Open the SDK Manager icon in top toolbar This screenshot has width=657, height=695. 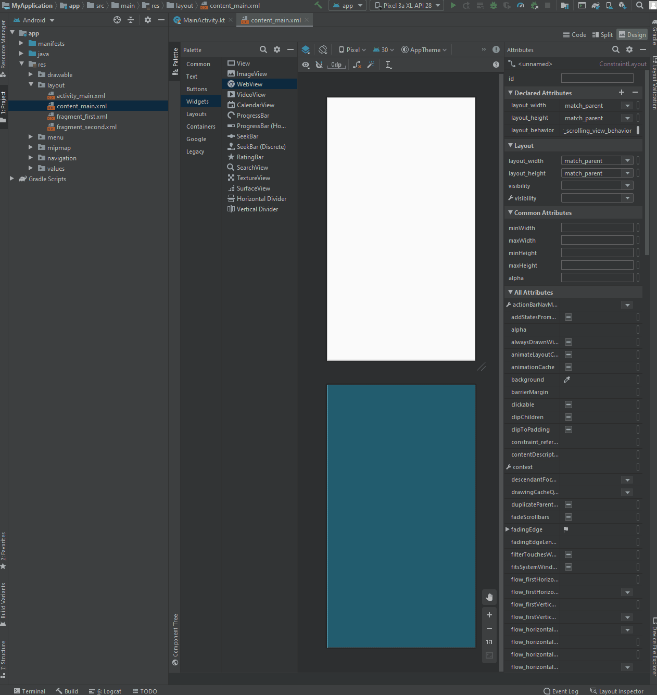pyautogui.click(x=623, y=5)
